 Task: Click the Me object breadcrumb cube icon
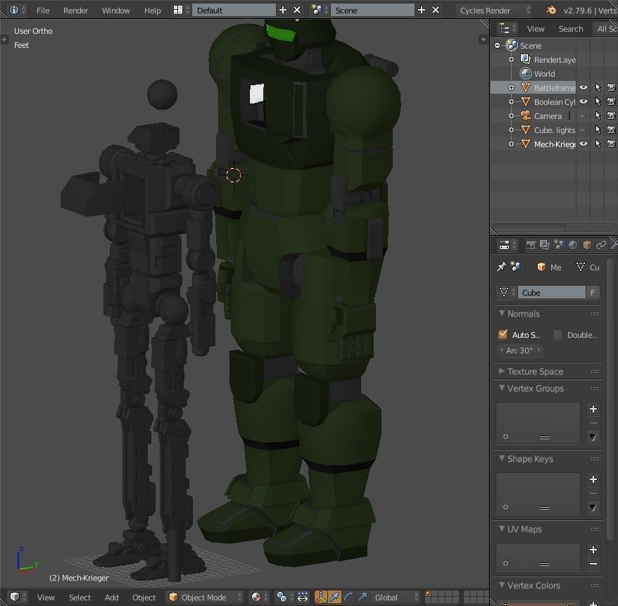(541, 267)
